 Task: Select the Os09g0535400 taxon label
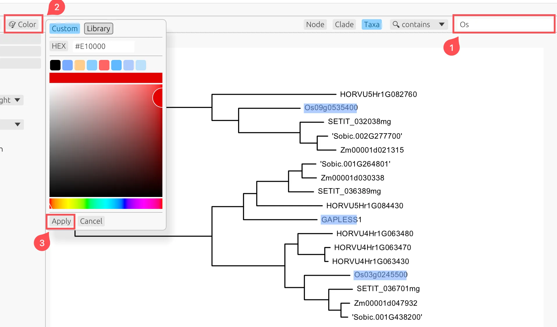point(331,108)
